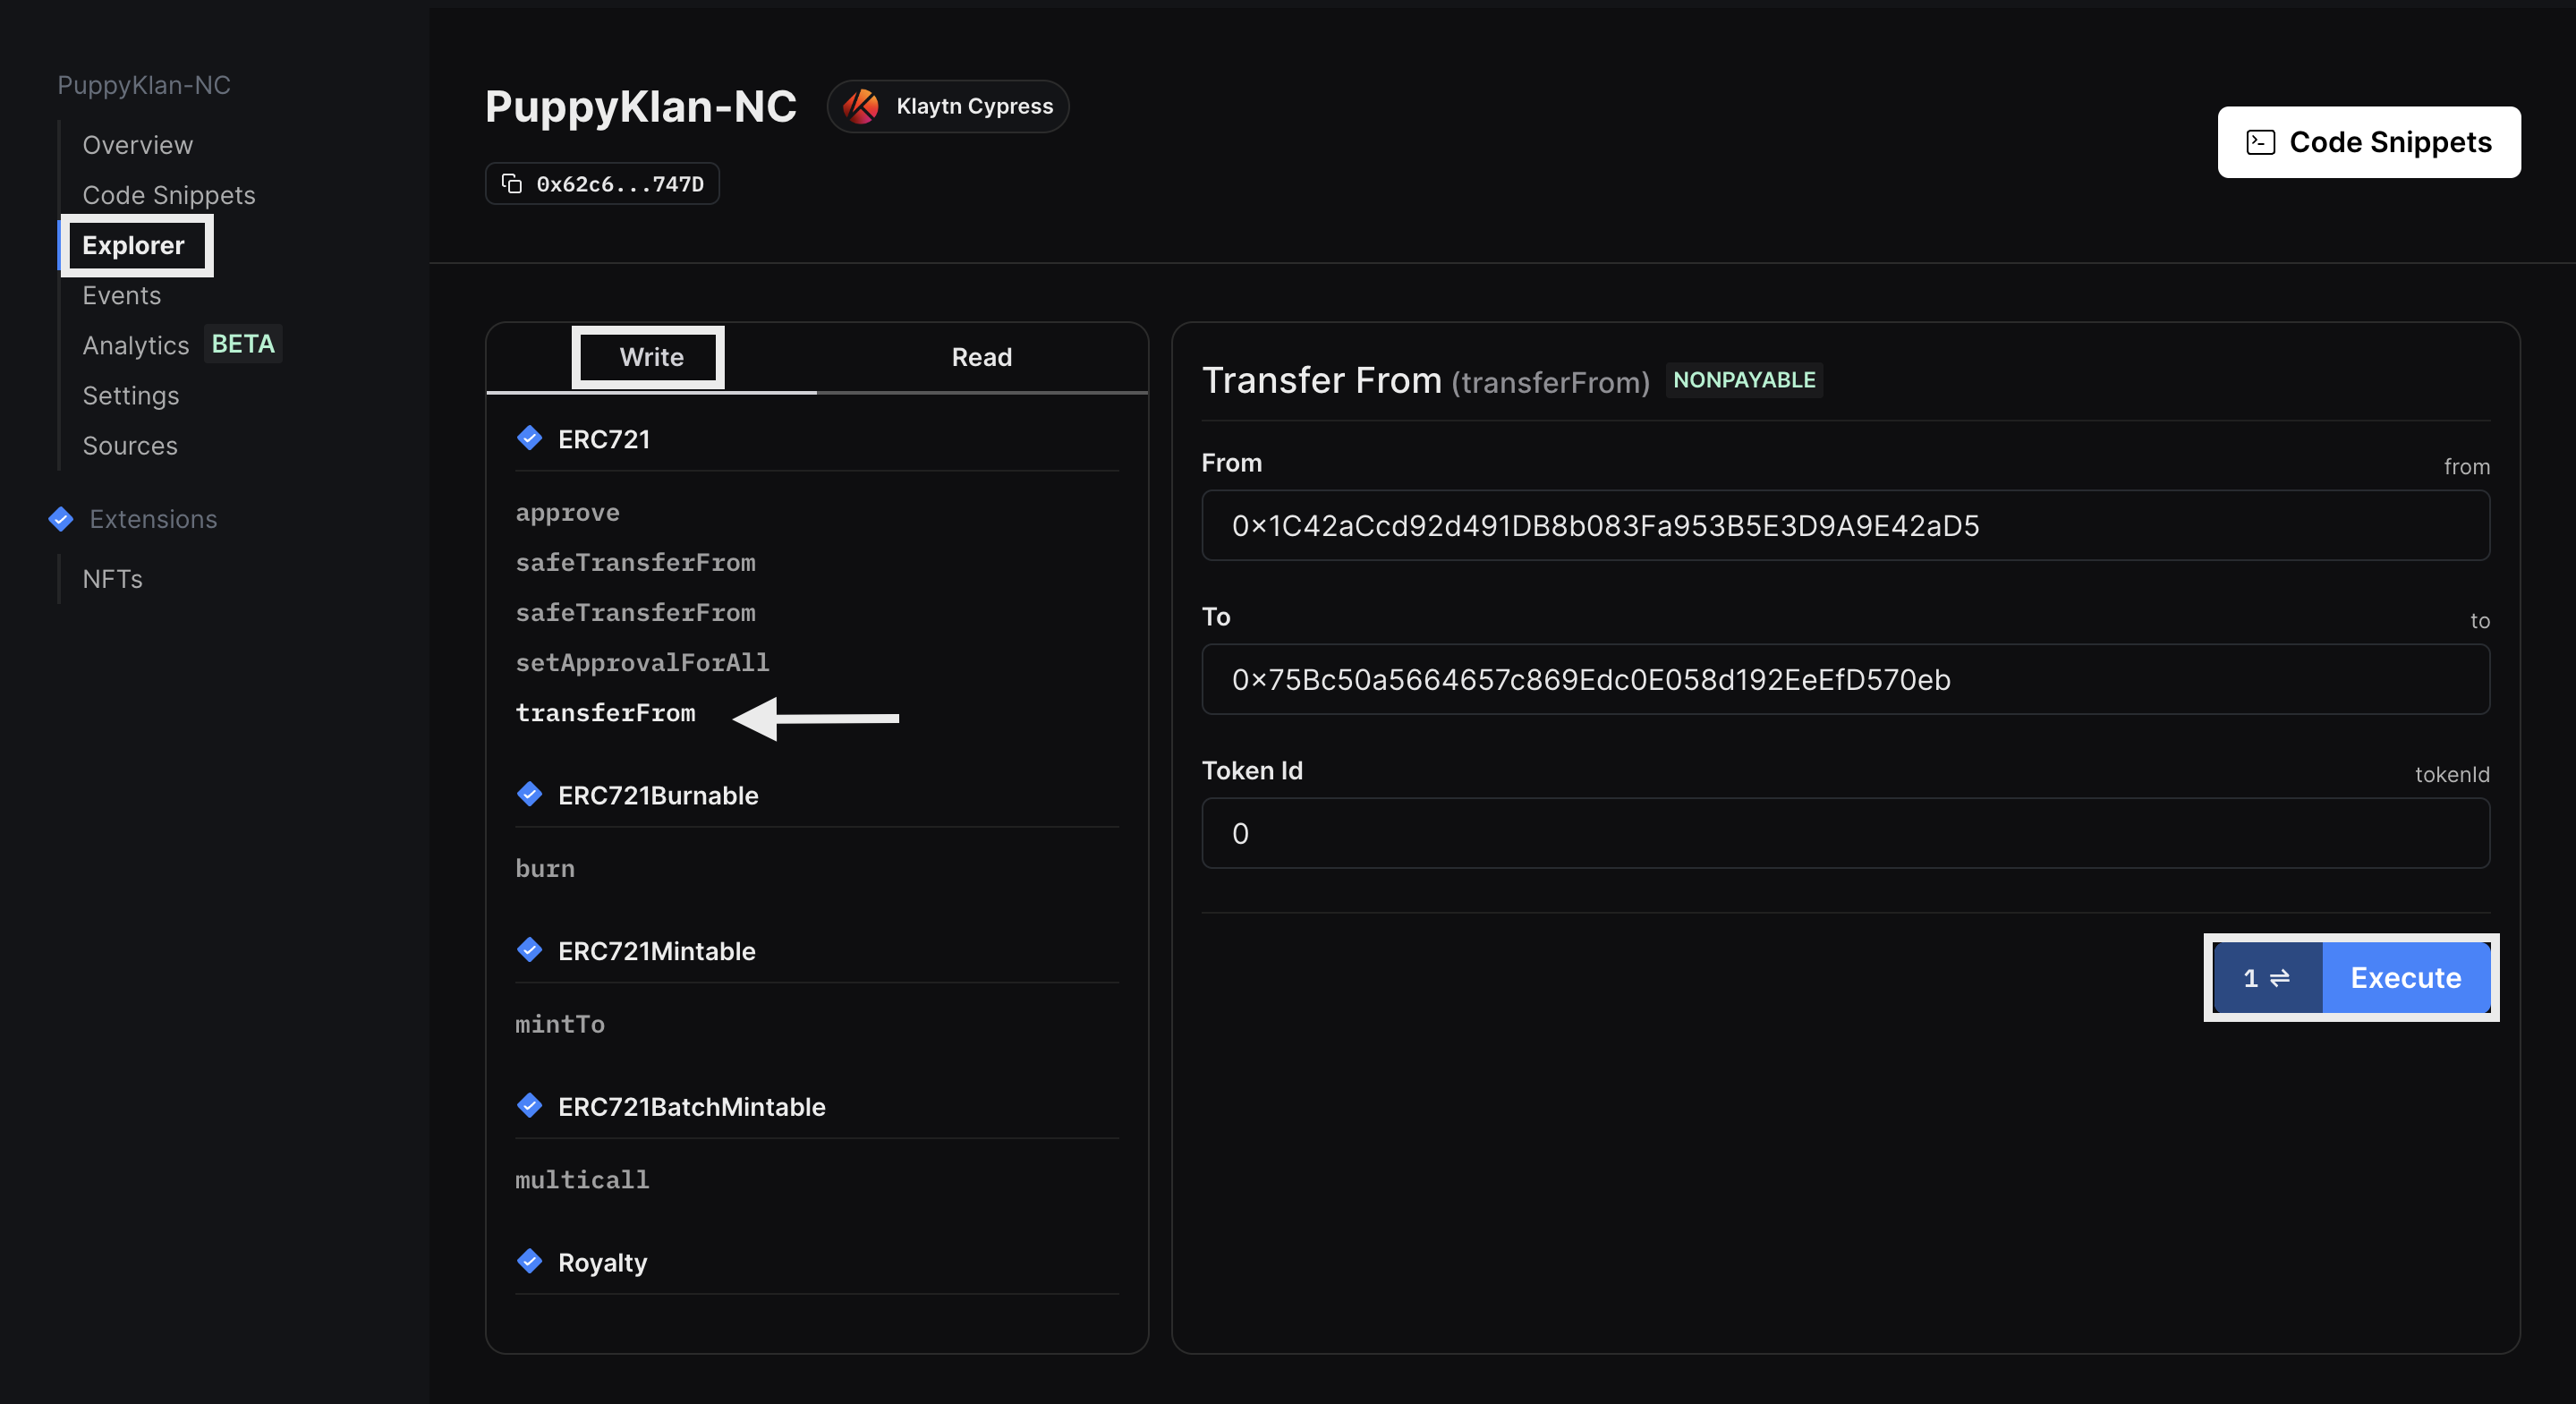The width and height of the screenshot is (2576, 1404).
Task: Click the Royalty diamond badge icon
Action: point(530,1261)
